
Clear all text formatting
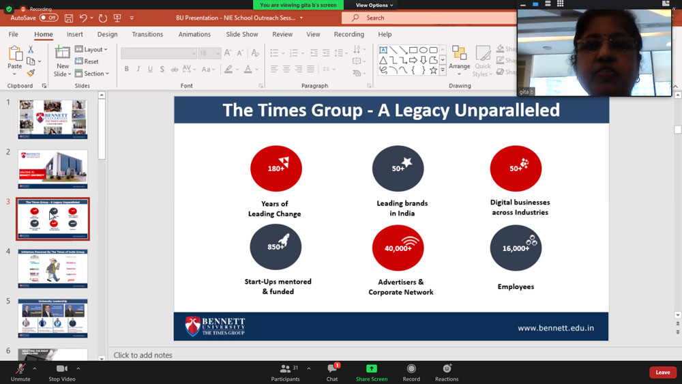coord(255,53)
